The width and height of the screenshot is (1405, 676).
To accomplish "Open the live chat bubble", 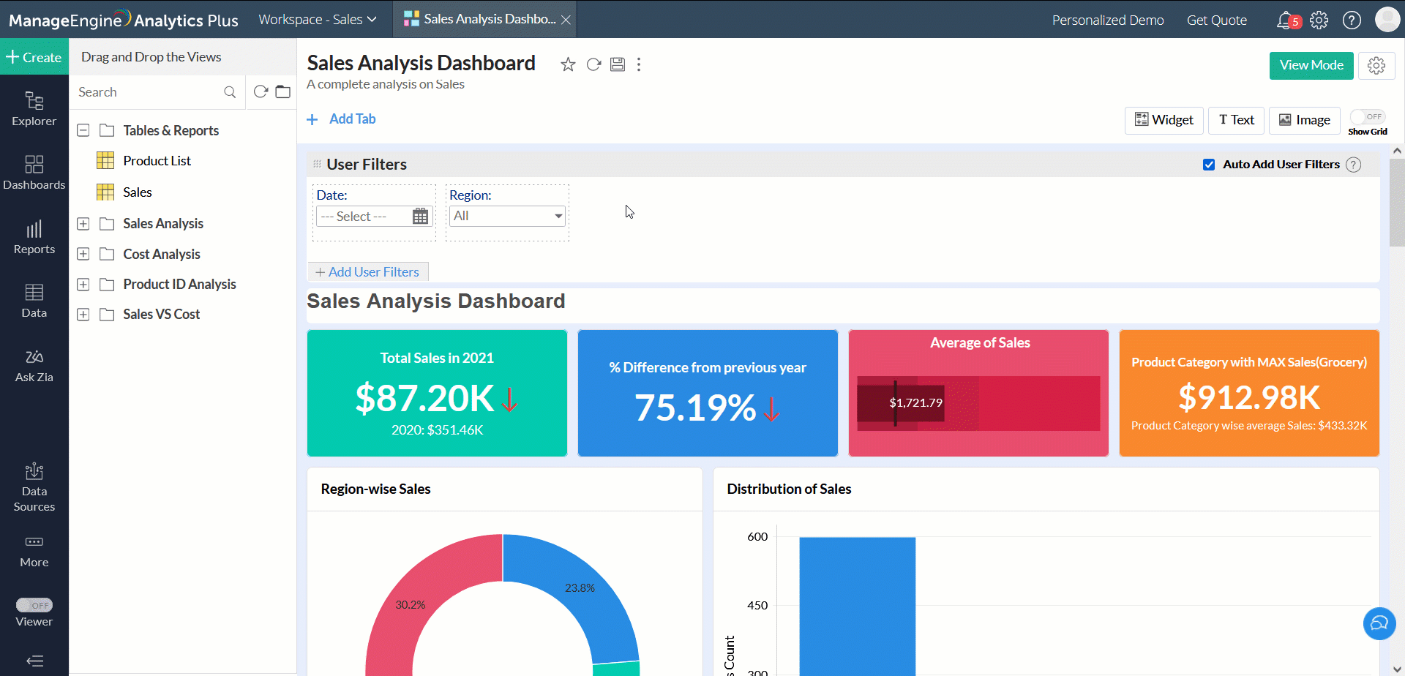I will [x=1379, y=623].
